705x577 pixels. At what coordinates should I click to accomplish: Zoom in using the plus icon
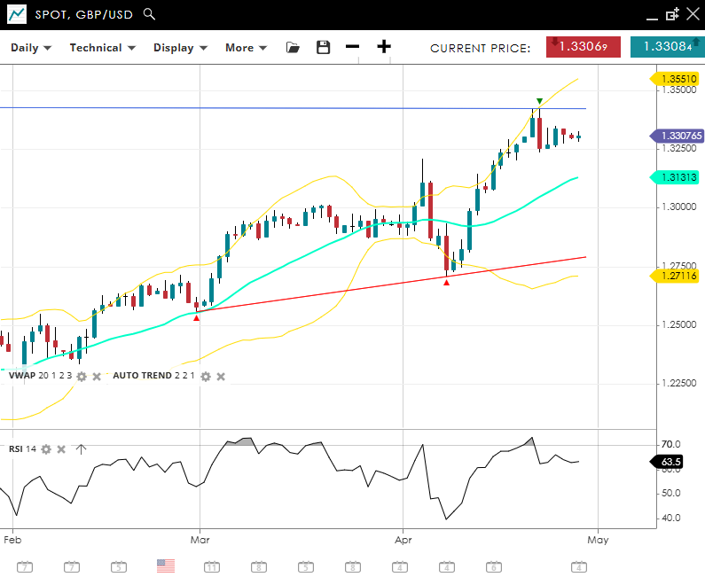coord(384,47)
